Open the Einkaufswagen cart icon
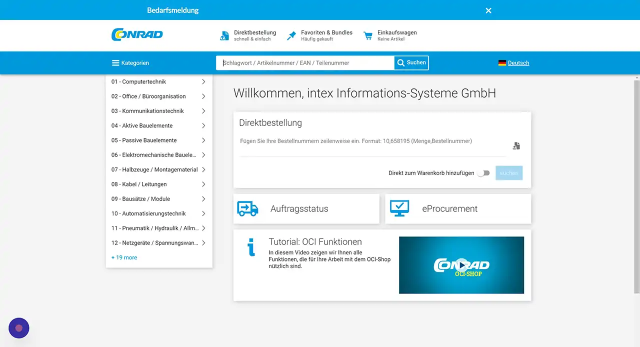Screen dimensions: 640x347 [368, 35]
